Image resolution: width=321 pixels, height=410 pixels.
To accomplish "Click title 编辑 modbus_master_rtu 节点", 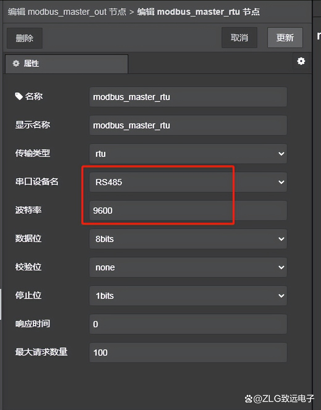I will tap(198, 12).
